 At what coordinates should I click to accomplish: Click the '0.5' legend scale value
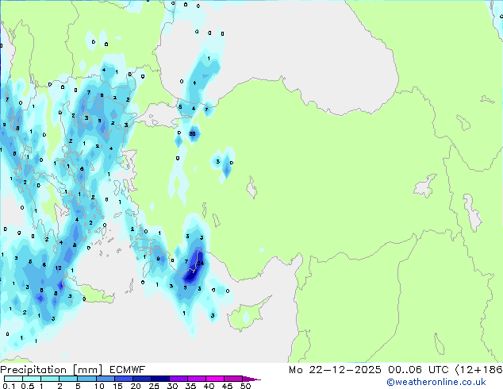tap(28, 386)
